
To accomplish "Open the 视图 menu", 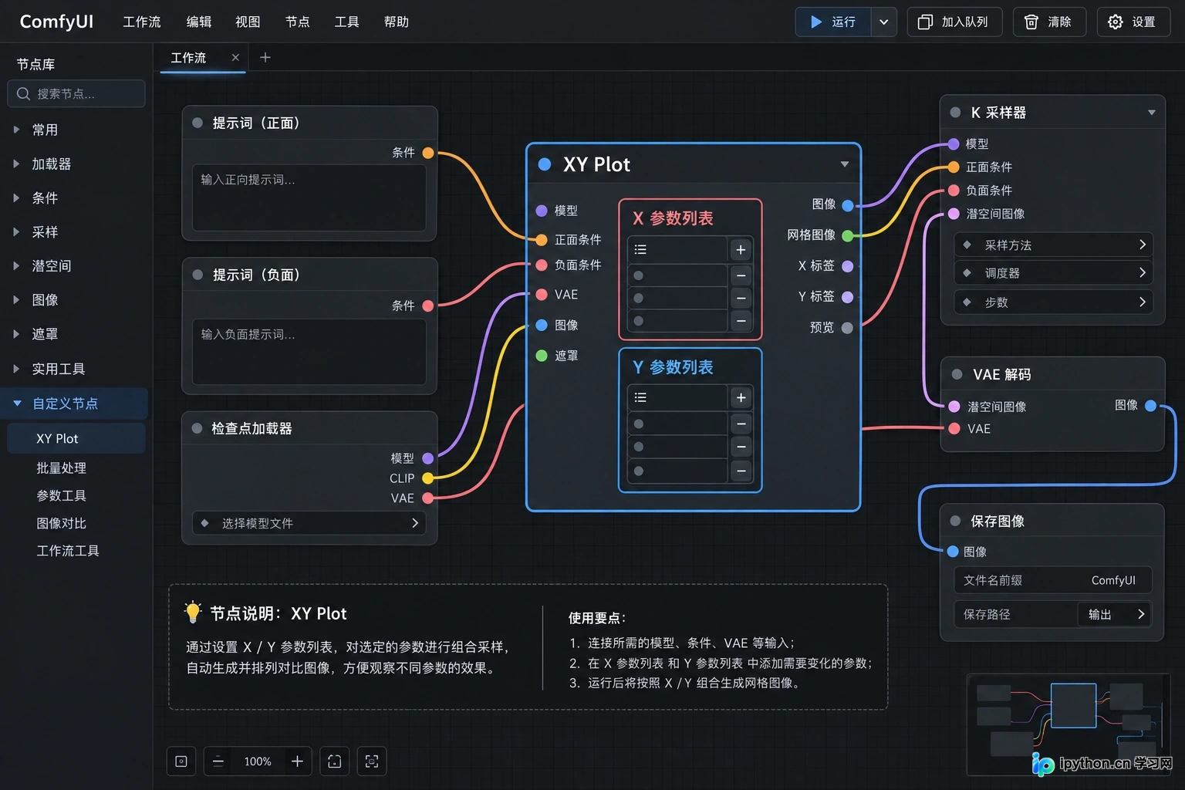I will click(248, 22).
